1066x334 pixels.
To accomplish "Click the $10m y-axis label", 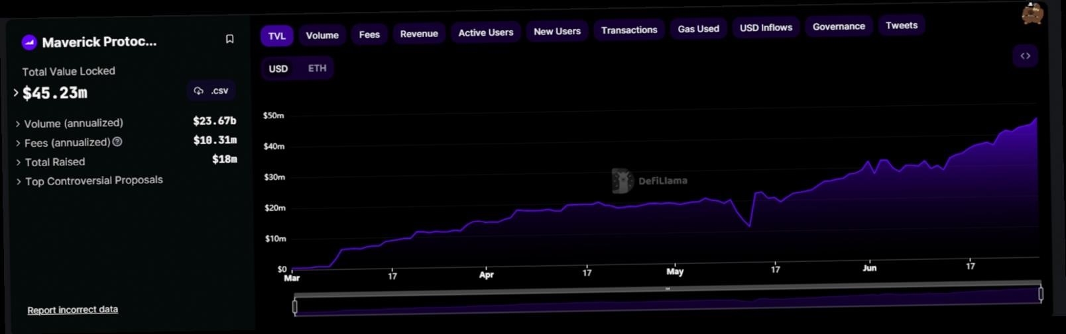I will (276, 239).
